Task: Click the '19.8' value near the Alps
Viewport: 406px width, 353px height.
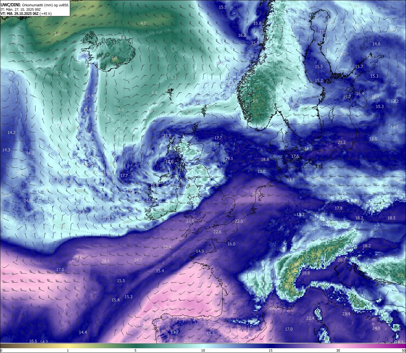Action: click(306, 273)
